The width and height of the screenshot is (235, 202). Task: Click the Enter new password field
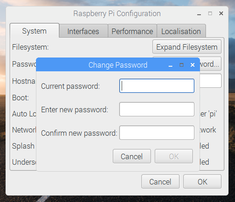pyautogui.click(x=157, y=110)
